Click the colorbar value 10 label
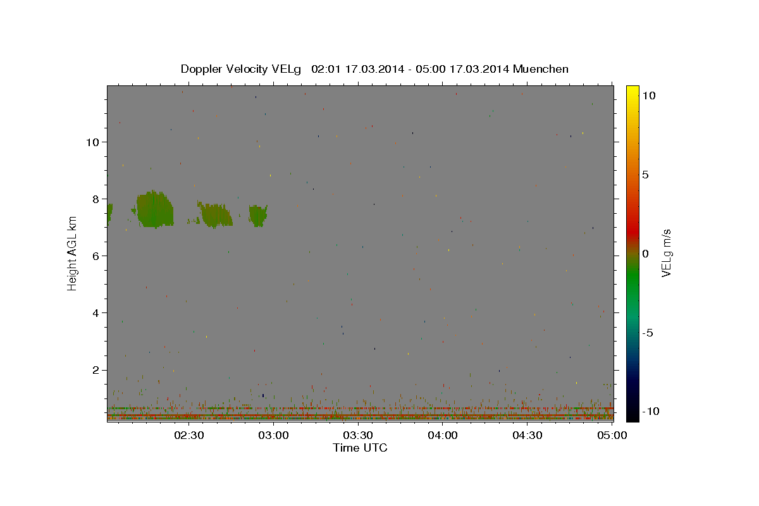The height and width of the screenshot is (506, 759). 648,96
